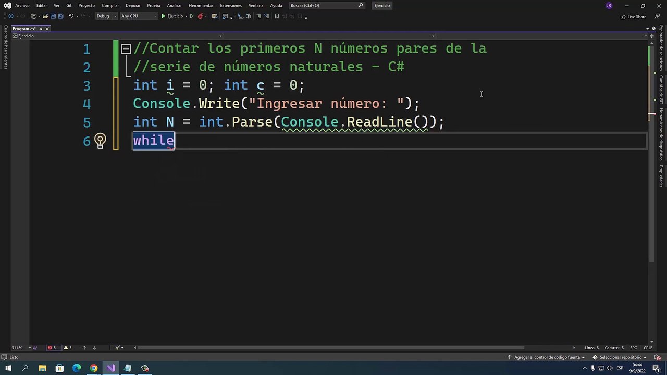Open the Any CPU platform dropdown
Screen dimensions: 667x375
tap(139, 16)
